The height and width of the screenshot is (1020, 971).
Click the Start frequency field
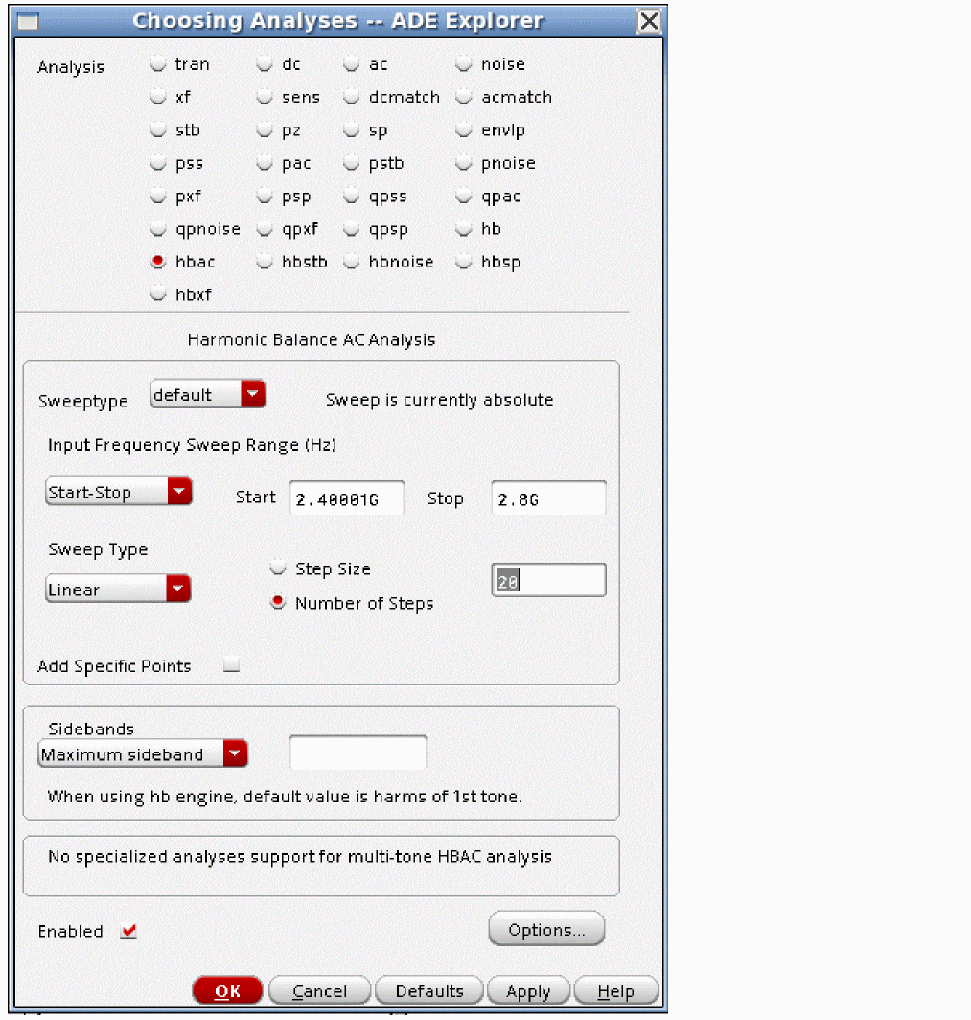pyautogui.click(x=347, y=498)
